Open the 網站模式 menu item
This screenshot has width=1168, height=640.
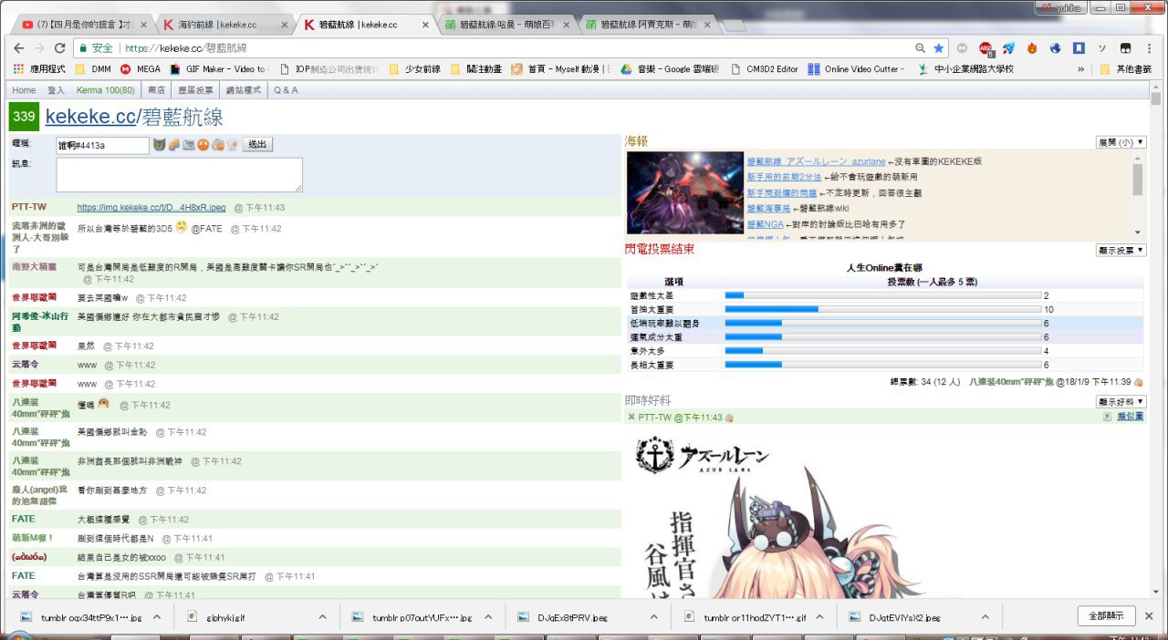pos(244,90)
